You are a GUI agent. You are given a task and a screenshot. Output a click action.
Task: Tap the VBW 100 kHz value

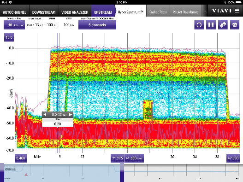(x=69, y=25)
